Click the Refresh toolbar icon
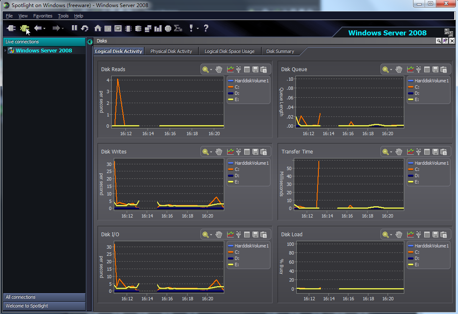This screenshot has width=458, height=314. point(85,28)
